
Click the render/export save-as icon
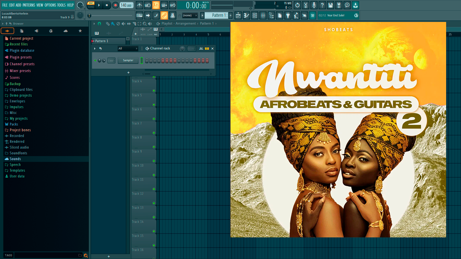[x=339, y=5]
